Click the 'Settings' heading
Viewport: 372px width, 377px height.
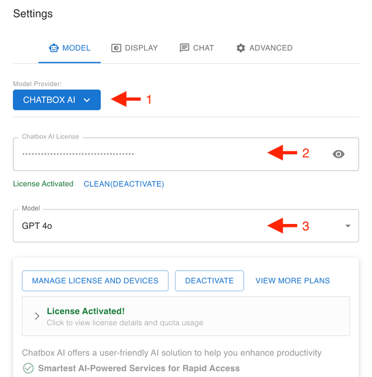point(33,14)
